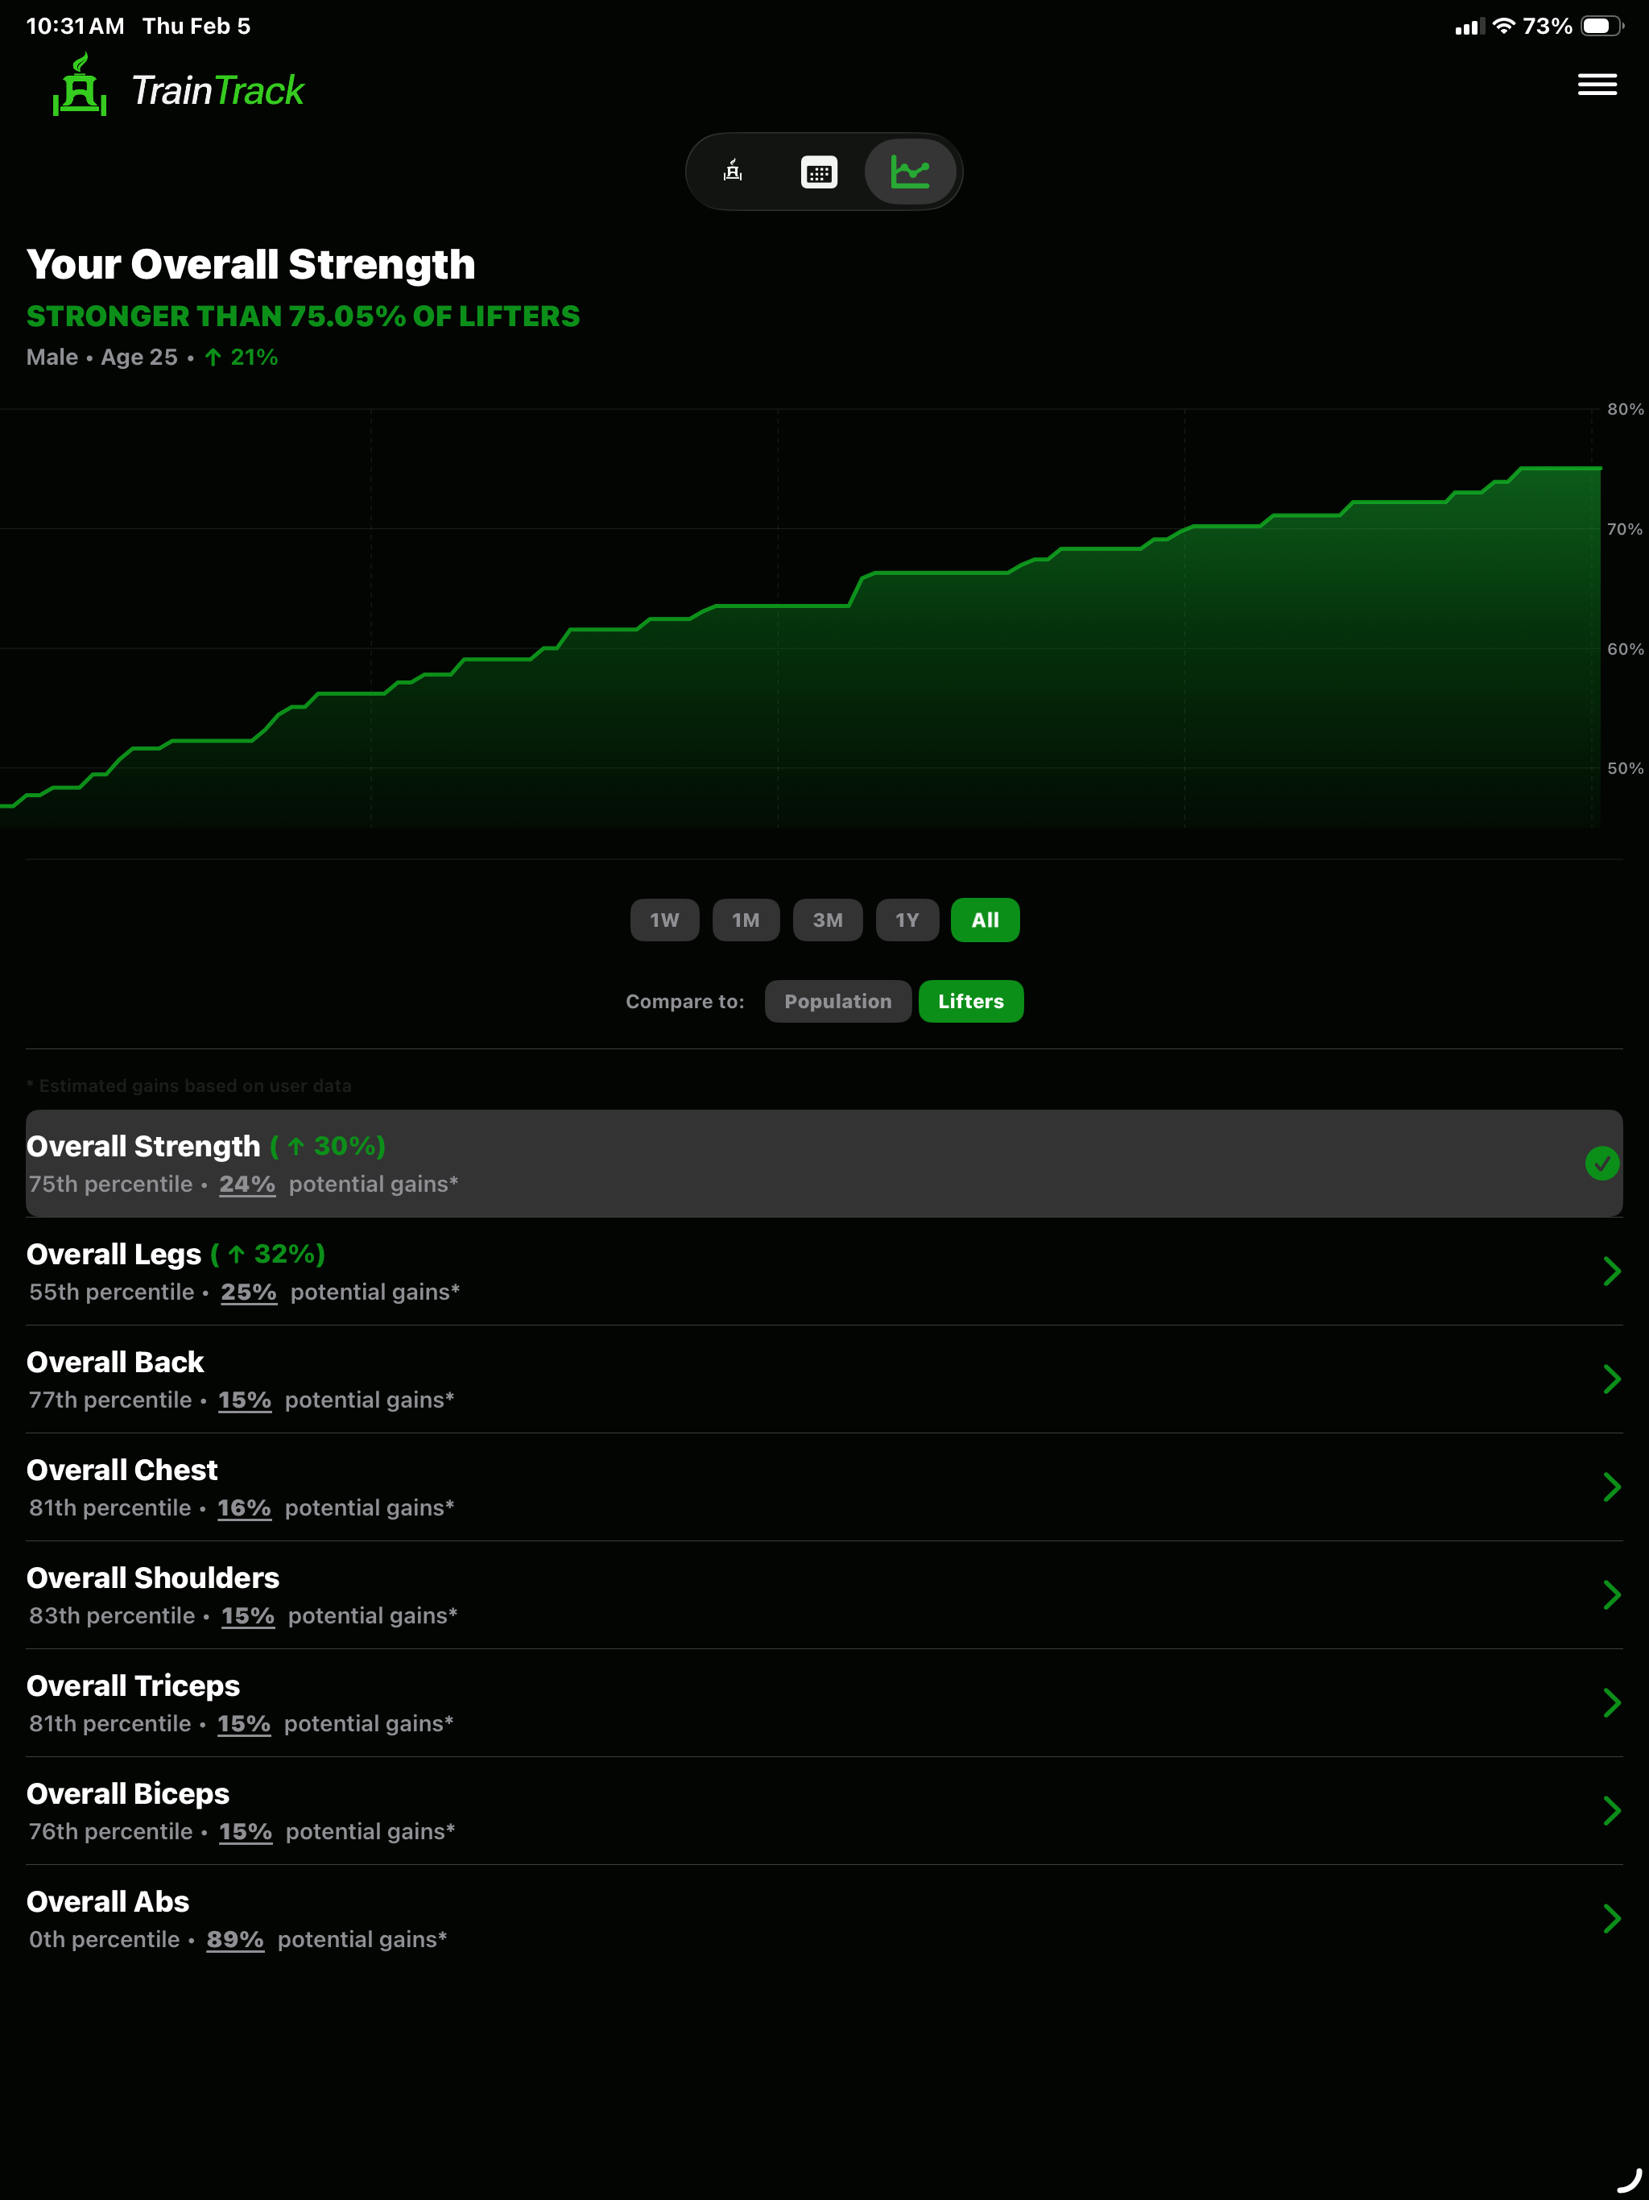Tap the Wi-Fi status icon
1649x2200 pixels.
pos(1504,26)
